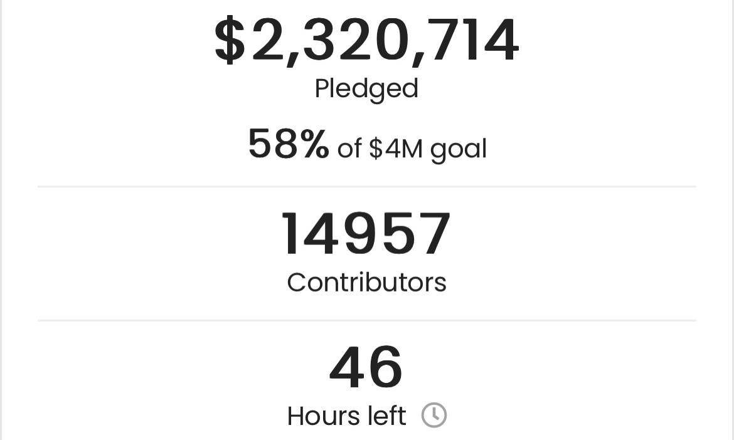Open the Contributors label

pos(366,282)
